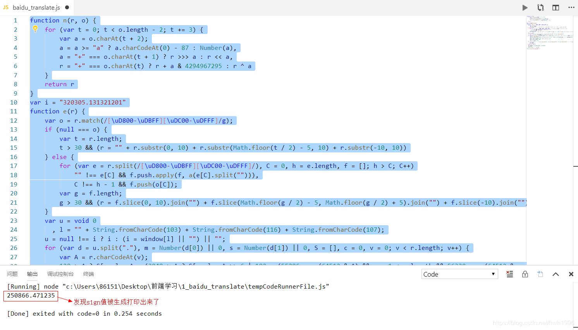578x330 pixels.
Task: Open log file icon in output panel
Action: (x=540, y=274)
